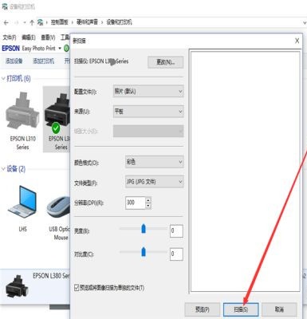Open the EPSON Easy Photo Print dropdown arrow
Screen dimensions: 307x319
pos(60,49)
